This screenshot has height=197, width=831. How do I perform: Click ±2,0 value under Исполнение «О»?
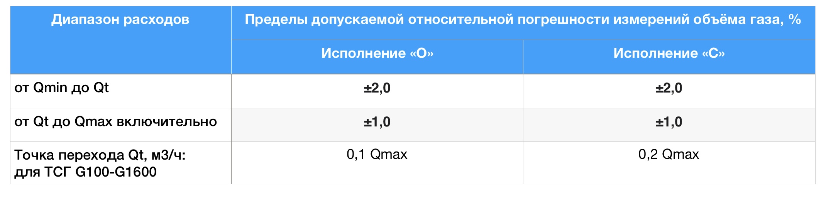click(377, 88)
